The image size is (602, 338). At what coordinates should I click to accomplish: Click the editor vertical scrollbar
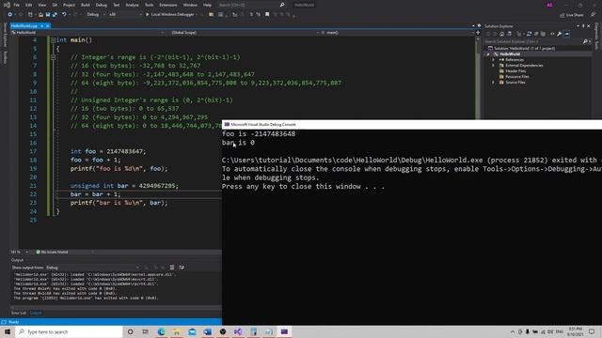[x=478, y=78]
